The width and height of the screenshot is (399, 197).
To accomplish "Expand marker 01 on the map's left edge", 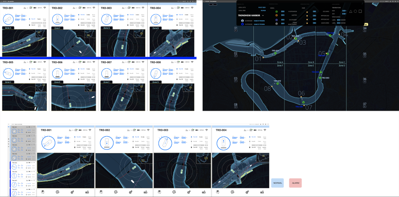I will pyautogui.click(x=235, y=30).
